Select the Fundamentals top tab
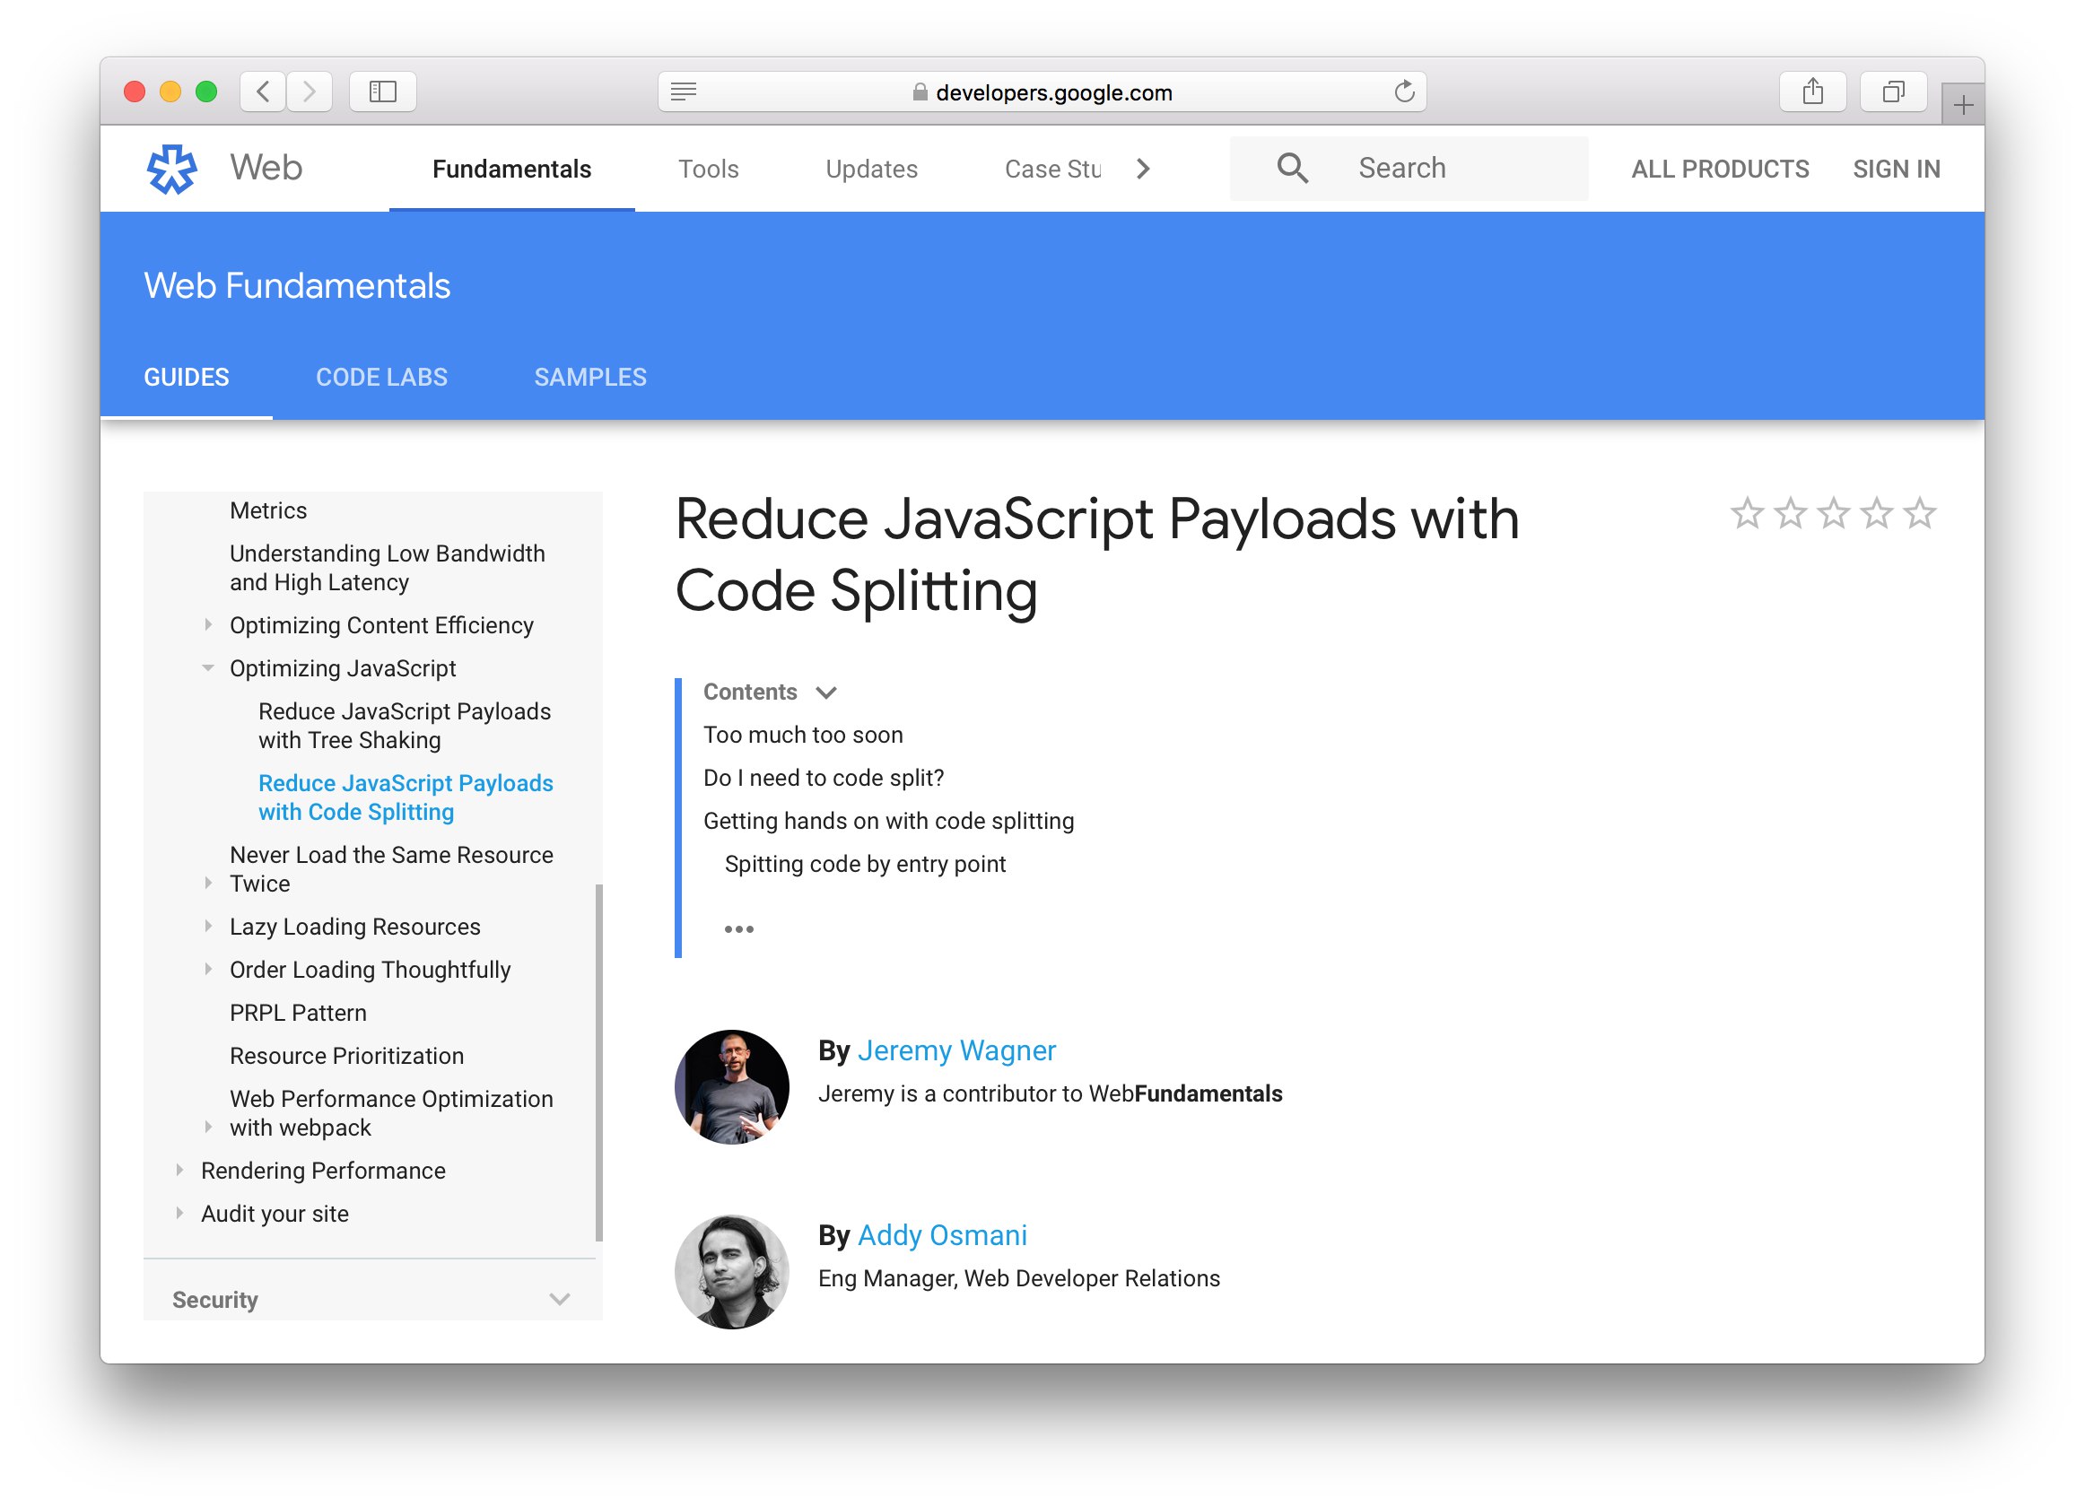The width and height of the screenshot is (2085, 1507). point(512,169)
